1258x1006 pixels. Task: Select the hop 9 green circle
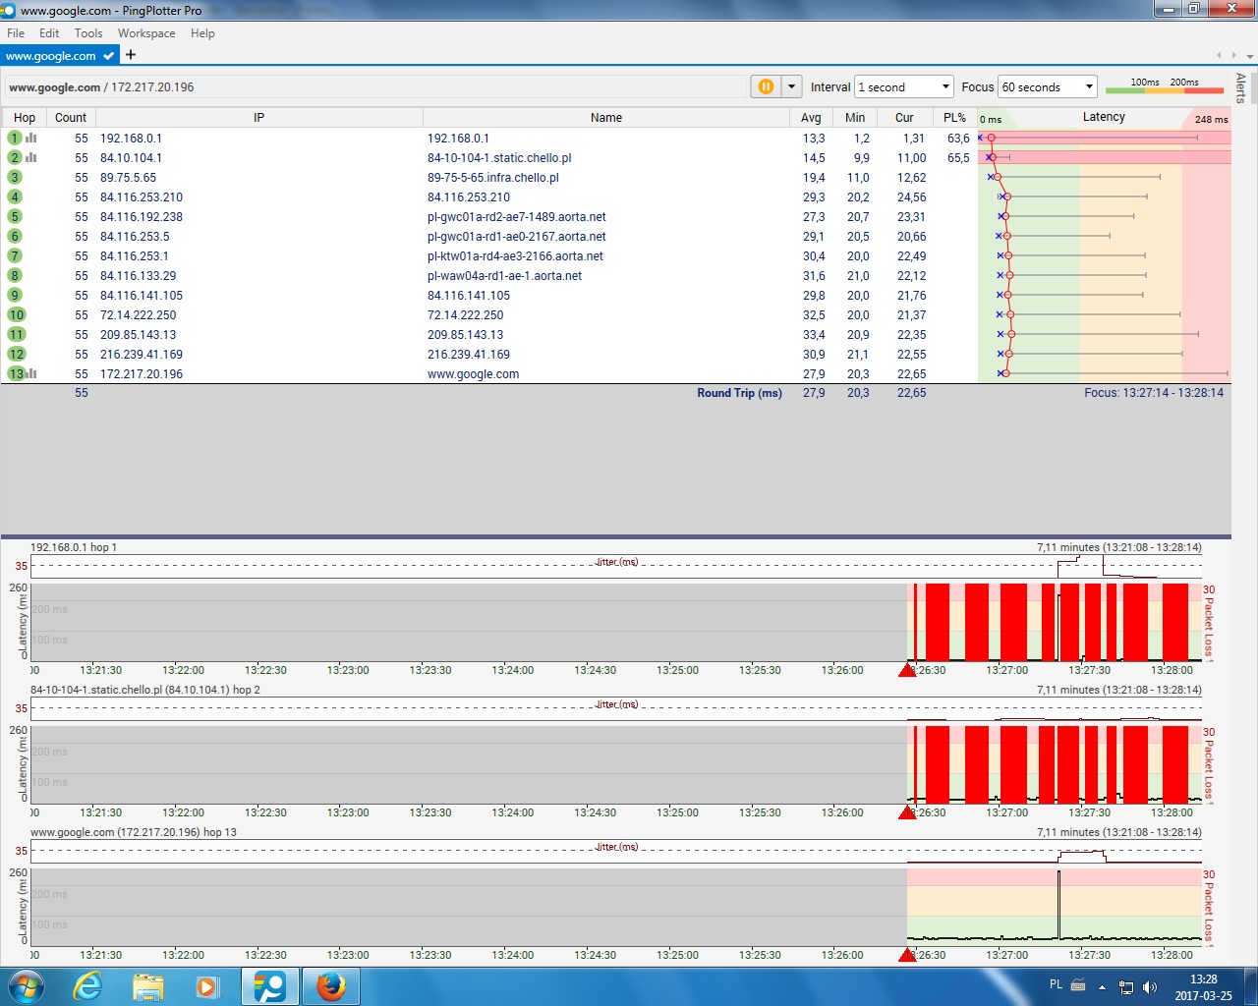coord(15,295)
